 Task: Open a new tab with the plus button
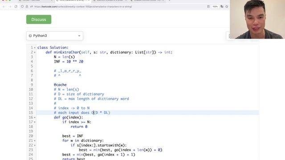pyautogui.click(x=169, y=1)
